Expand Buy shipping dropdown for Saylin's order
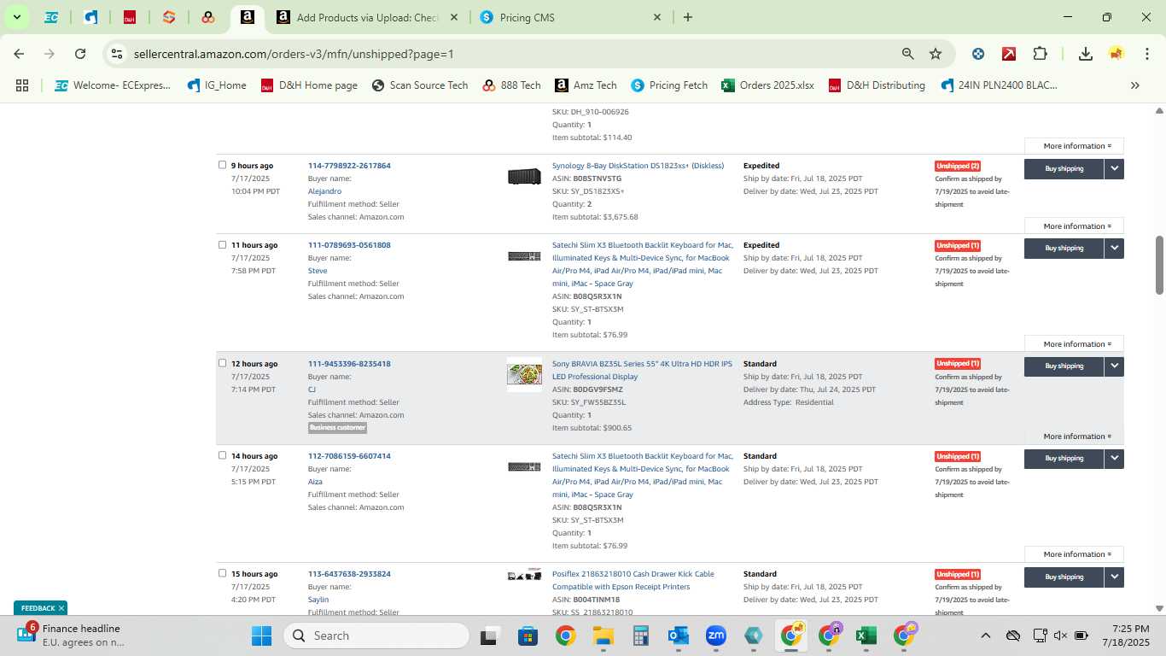 [x=1114, y=577]
